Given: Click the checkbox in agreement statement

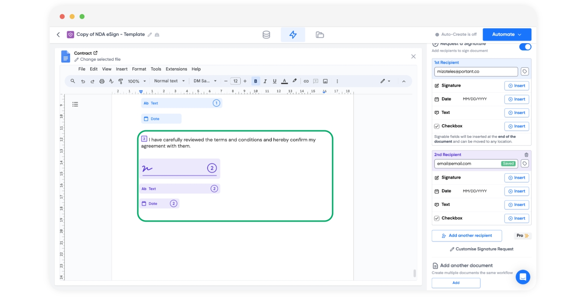Looking at the screenshot, I should 144,139.
